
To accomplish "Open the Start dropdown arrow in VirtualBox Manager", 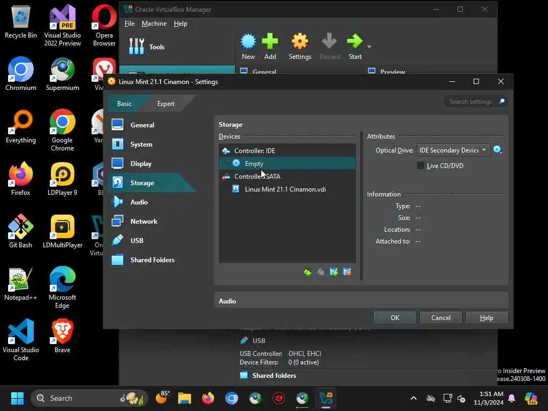I will coord(369,47).
